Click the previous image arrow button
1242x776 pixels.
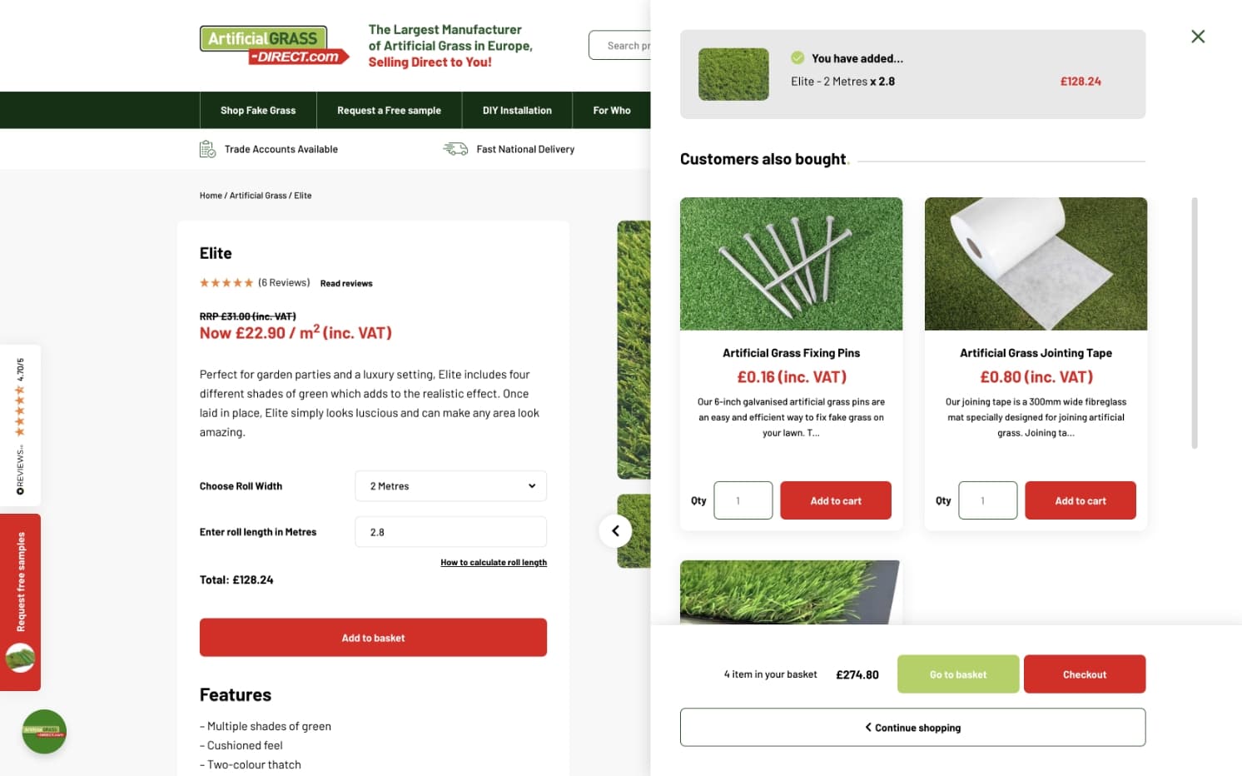pos(615,531)
